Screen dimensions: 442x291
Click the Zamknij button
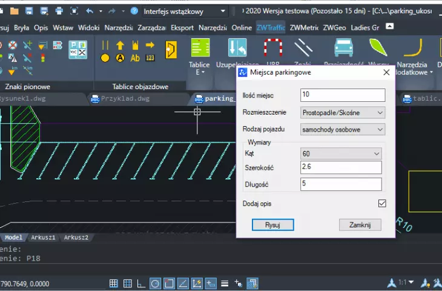[x=360, y=225]
